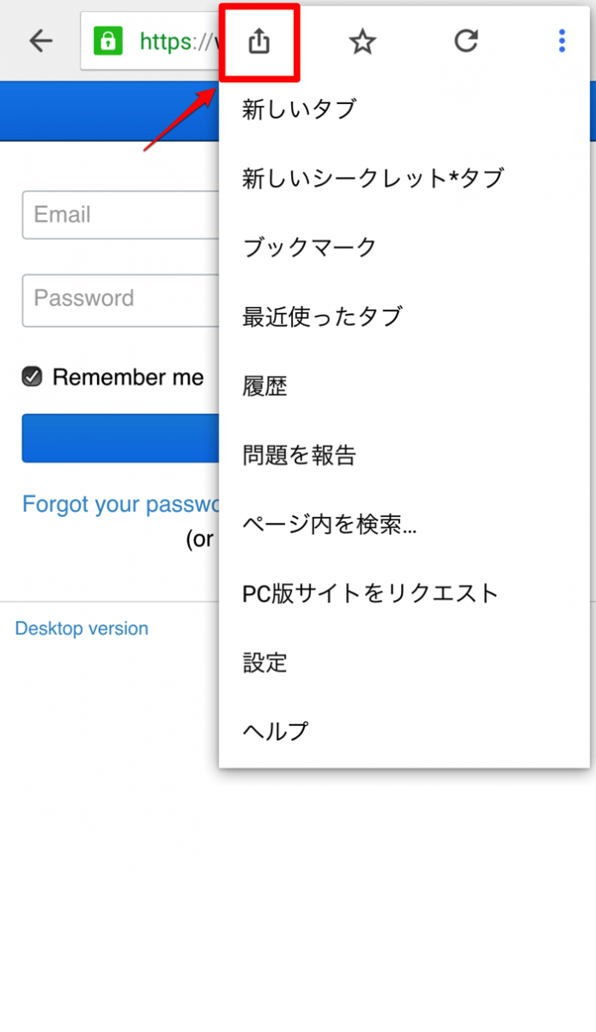Uncheck the Remember me checkbox
This screenshot has width=596, height=1032.
pyautogui.click(x=29, y=377)
